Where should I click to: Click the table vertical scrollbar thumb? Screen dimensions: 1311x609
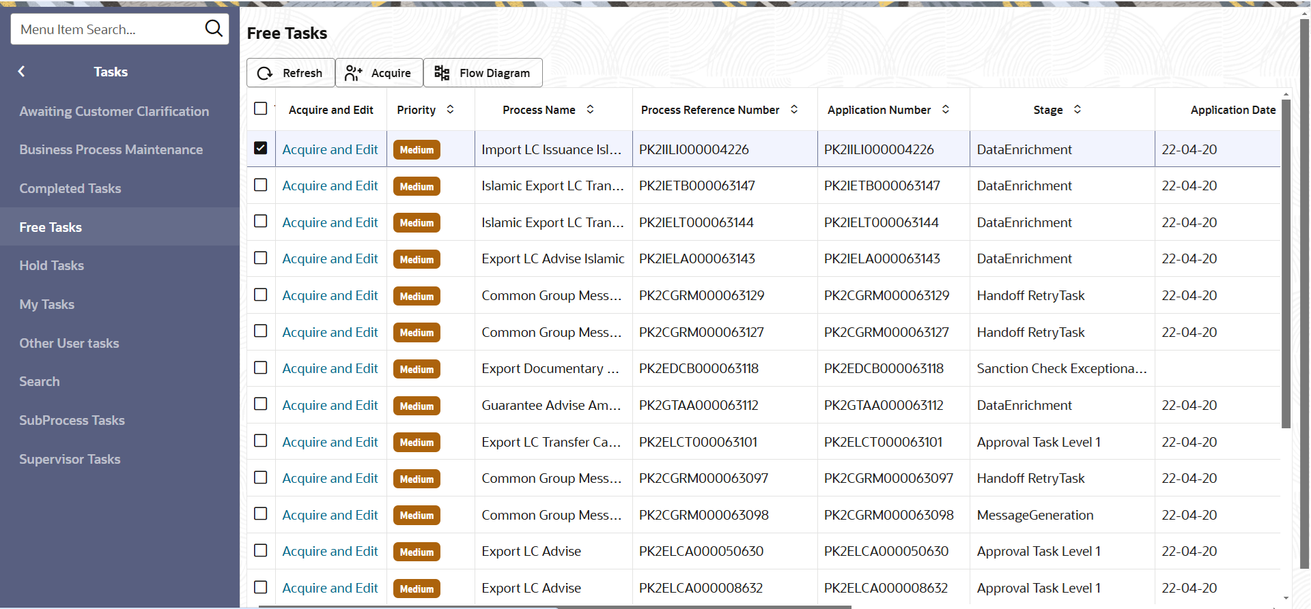pos(1286,264)
